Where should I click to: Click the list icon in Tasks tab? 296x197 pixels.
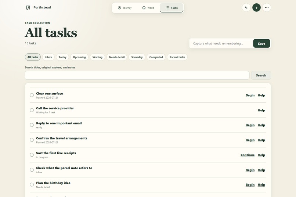(167, 8)
